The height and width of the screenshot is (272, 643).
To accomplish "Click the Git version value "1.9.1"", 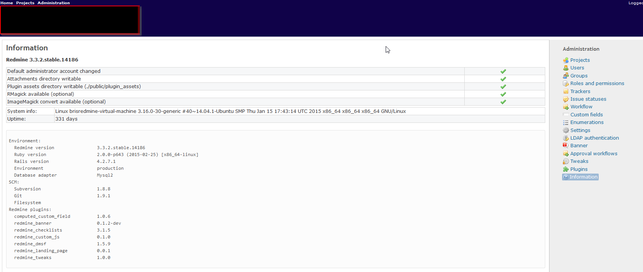I will tap(103, 196).
